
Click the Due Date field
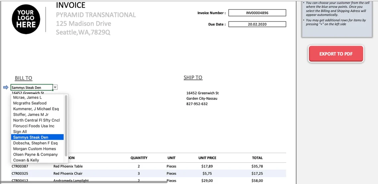pos(257,24)
